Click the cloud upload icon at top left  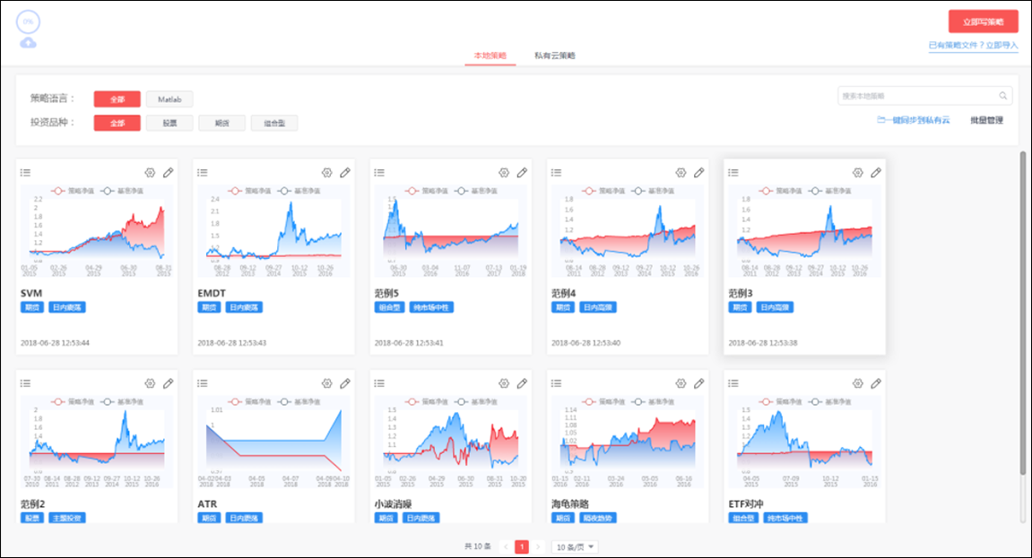pyautogui.click(x=28, y=42)
